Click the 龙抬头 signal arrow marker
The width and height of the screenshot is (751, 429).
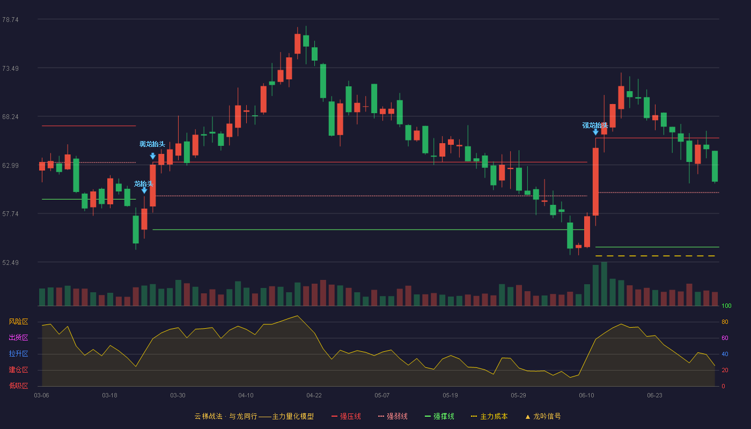click(x=144, y=190)
